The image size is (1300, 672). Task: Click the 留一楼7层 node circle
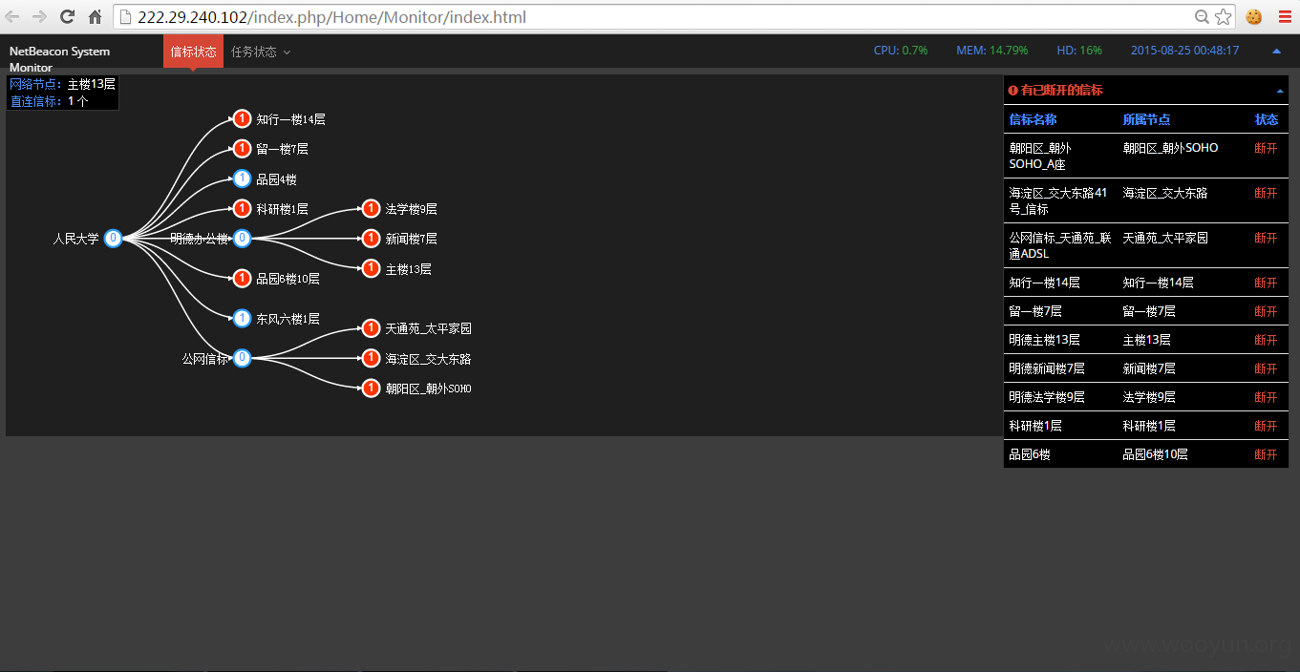tap(243, 149)
